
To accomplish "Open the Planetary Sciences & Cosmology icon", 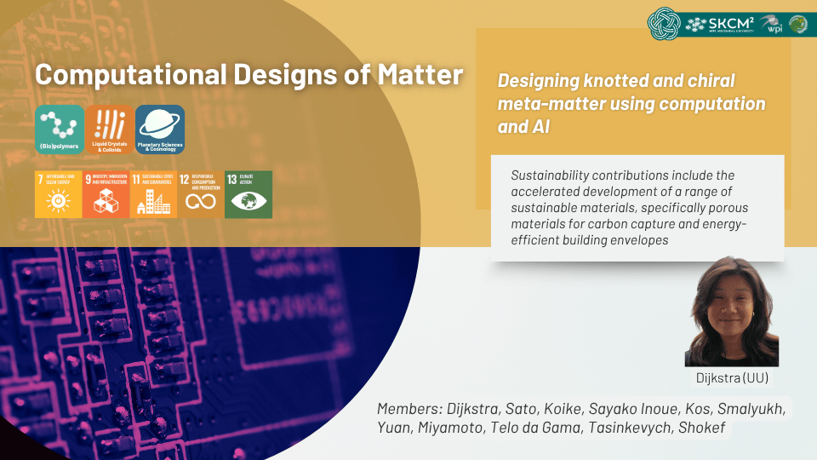I will click(x=160, y=130).
